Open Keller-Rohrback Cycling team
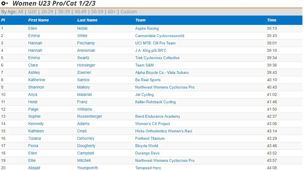The width and height of the screenshot is (305, 170). (155, 102)
